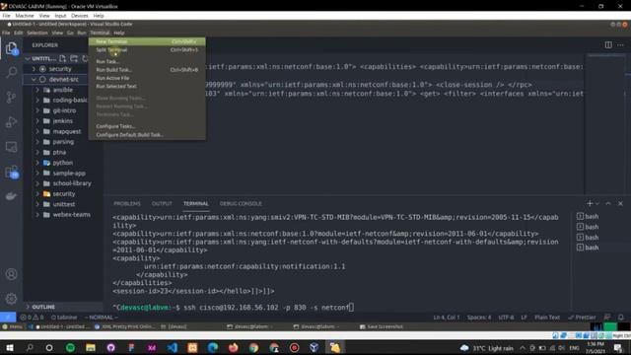The image size is (631, 355).
Task: Open the Extensions view
Action: tap(11, 172)
